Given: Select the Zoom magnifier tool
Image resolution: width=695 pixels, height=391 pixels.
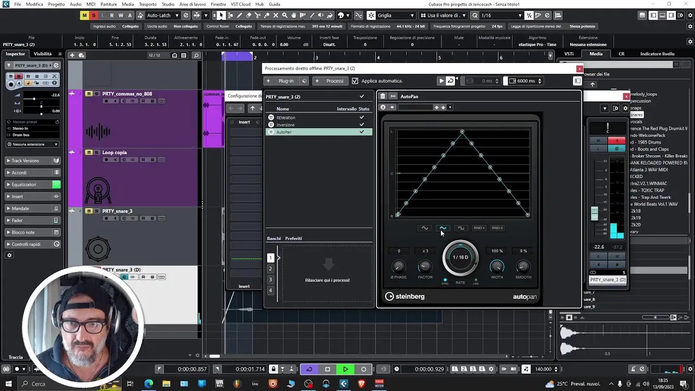Looking at the screenshot, I should [x=285, y=15].
